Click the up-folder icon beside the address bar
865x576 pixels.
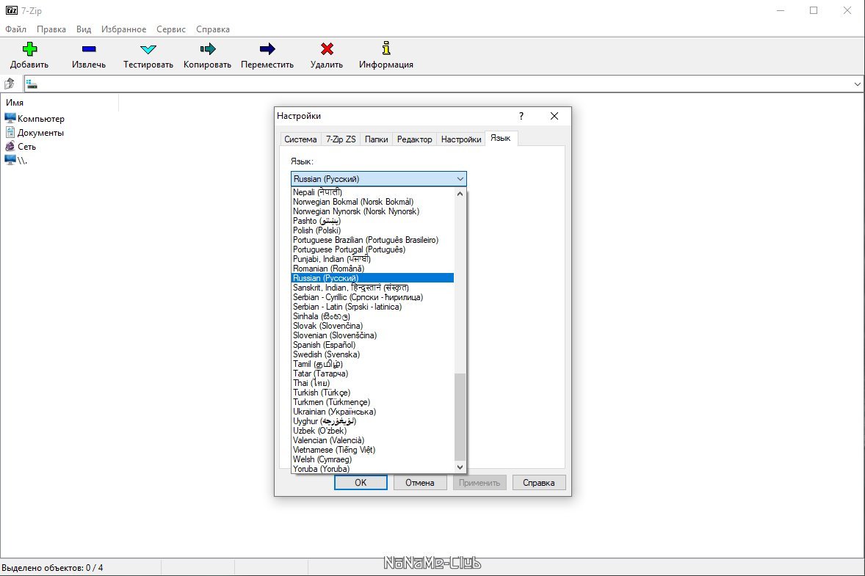[x=10, y=84]
